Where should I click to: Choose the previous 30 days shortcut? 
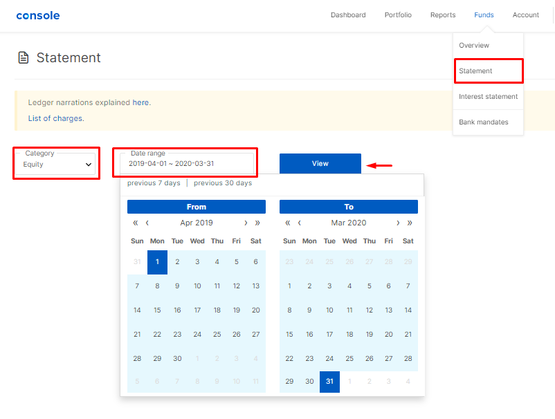[x=223, y=183]
